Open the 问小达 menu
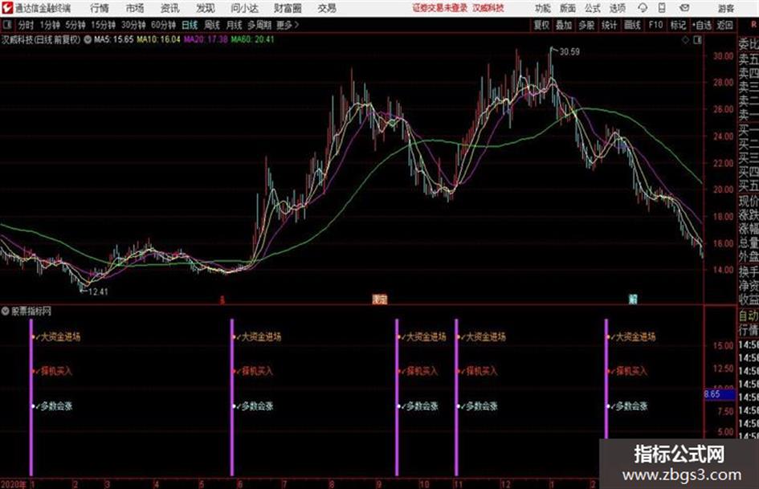The width and height of the screenshot is (759, 489). pyautogui.click(x=244, y=8)
